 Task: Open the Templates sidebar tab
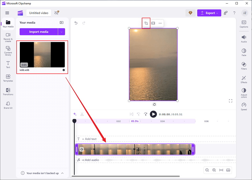8,78
